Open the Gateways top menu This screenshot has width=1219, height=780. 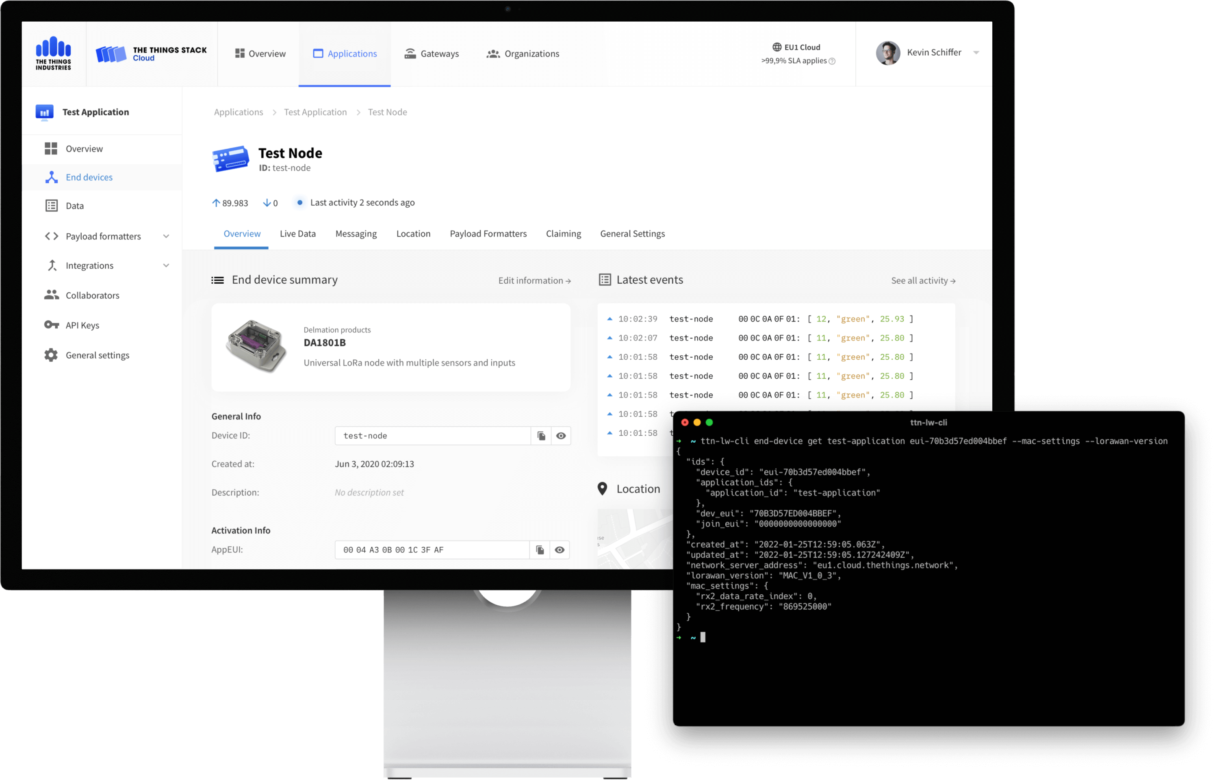click(x=432, y=54)
